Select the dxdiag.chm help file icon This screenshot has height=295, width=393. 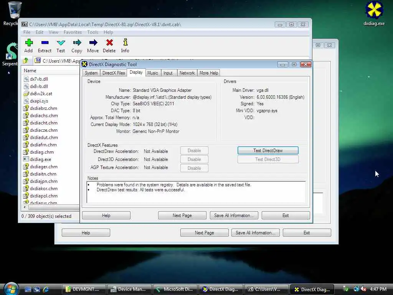click(x=26, y=152)
